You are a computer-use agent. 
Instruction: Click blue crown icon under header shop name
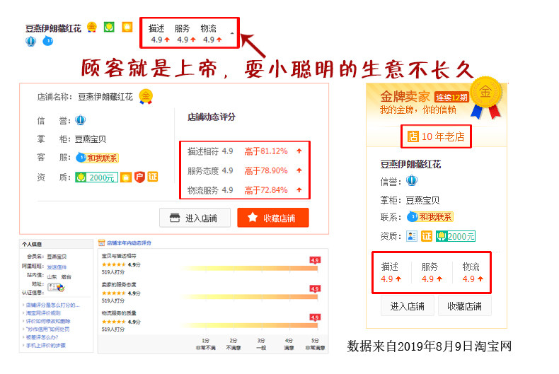click(x=31, y=41)
